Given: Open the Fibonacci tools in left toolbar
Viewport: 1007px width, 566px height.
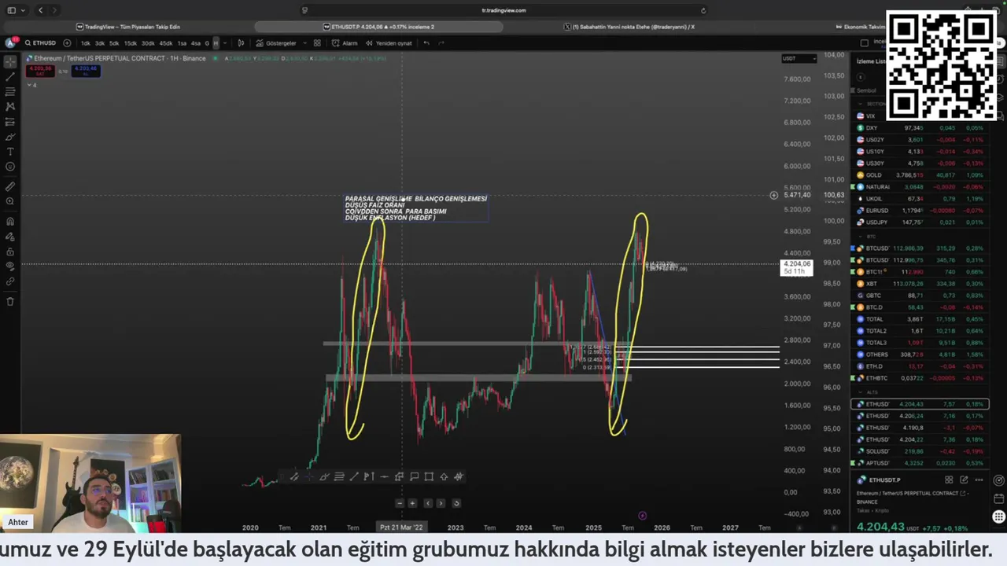Looking at the screenshot, I should click(x=10, y=91).
